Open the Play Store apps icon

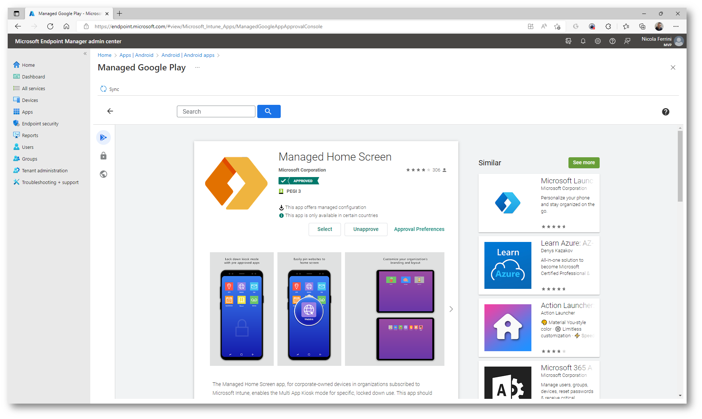point(103,137)
